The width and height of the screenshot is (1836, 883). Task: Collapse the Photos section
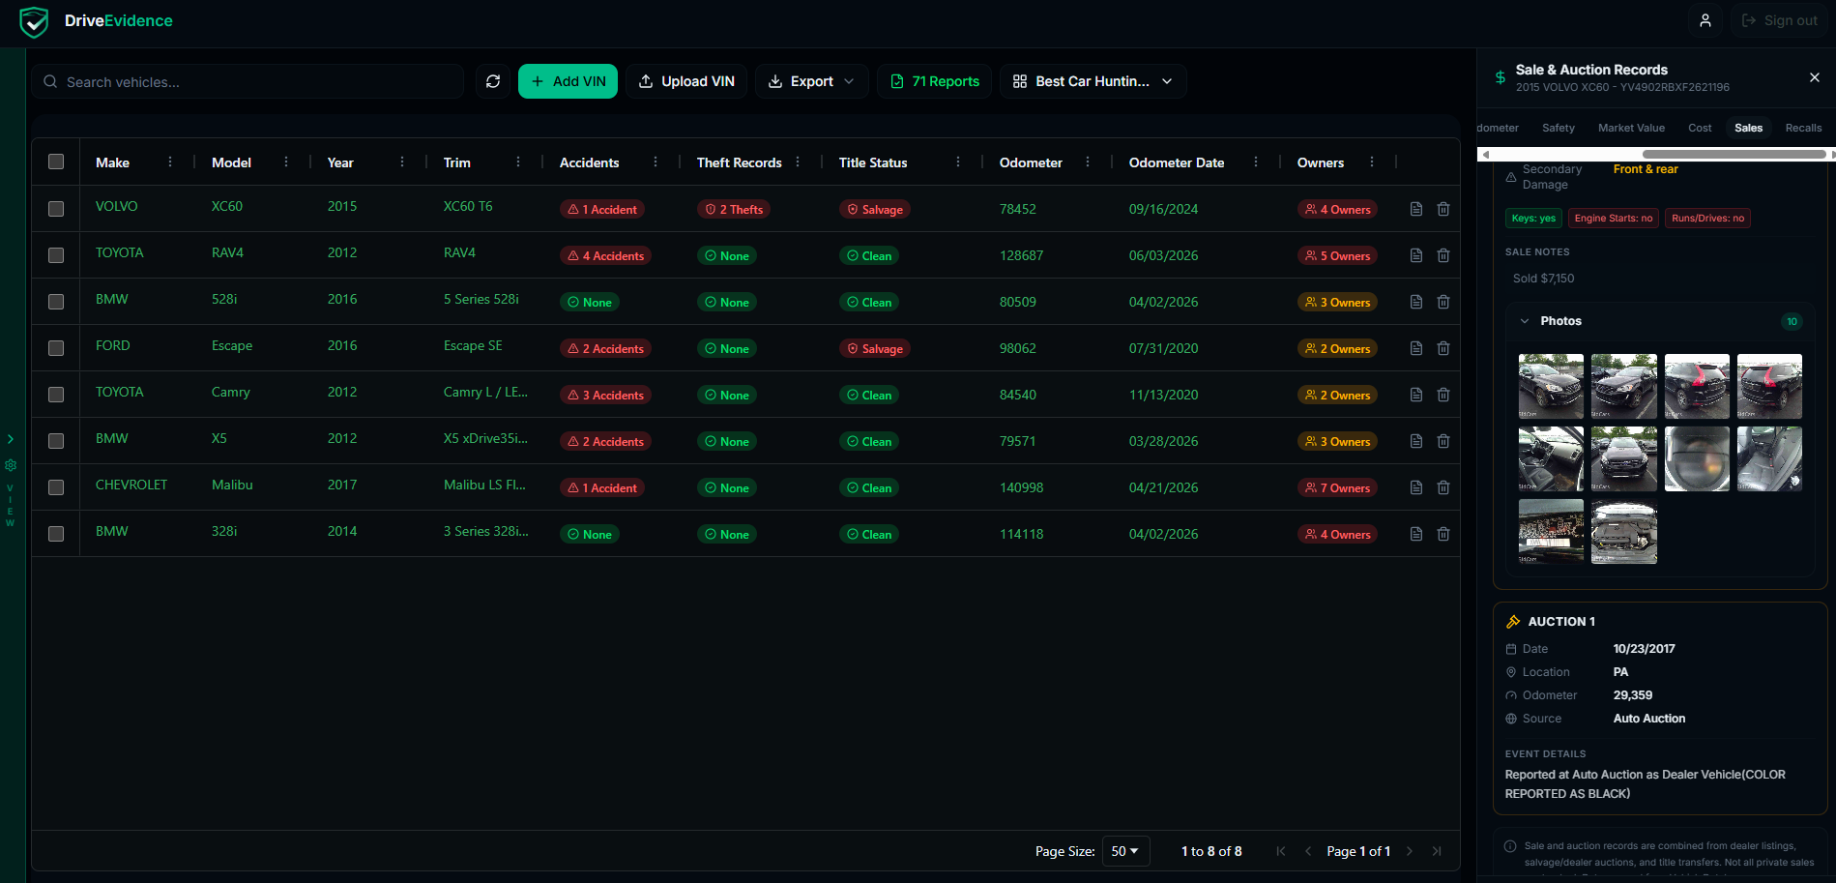pos(1525,321)
